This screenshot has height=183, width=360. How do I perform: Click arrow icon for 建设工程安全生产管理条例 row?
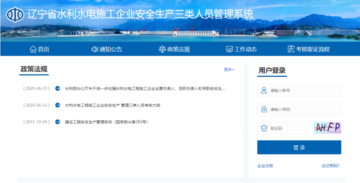[x=57, y=122]
